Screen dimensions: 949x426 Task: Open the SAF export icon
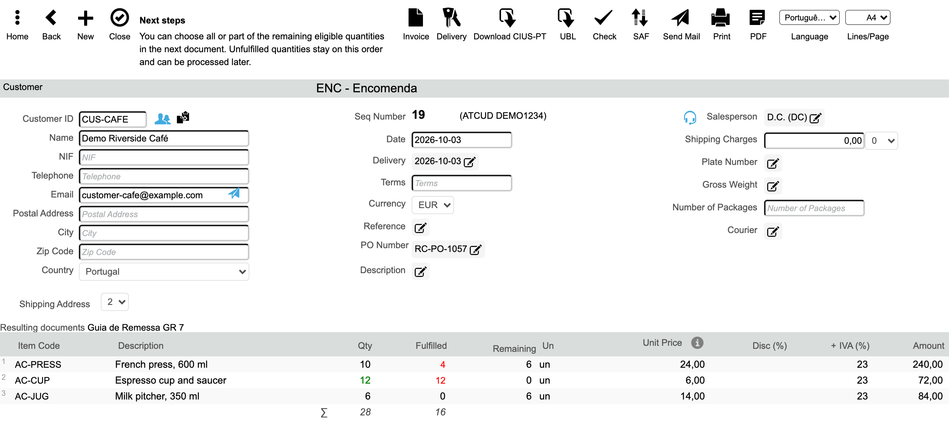pos(640,18)
